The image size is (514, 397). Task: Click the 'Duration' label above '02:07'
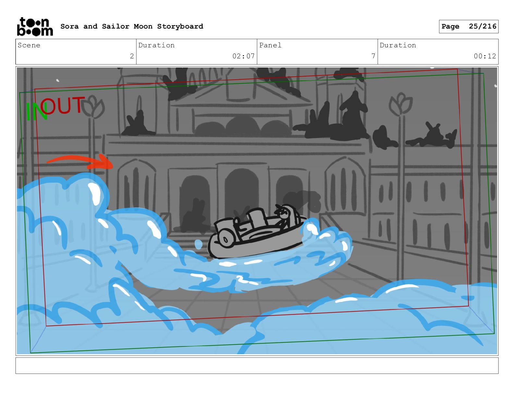156,45
